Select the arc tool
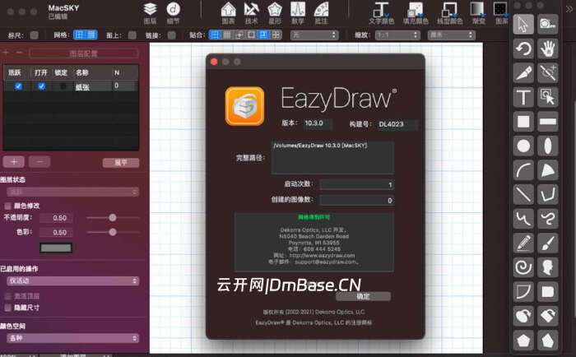576x357 pixels. (523, 170)
